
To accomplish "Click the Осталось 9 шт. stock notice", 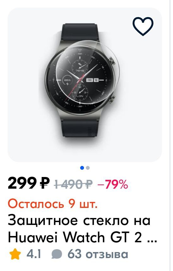I will 53,203.
